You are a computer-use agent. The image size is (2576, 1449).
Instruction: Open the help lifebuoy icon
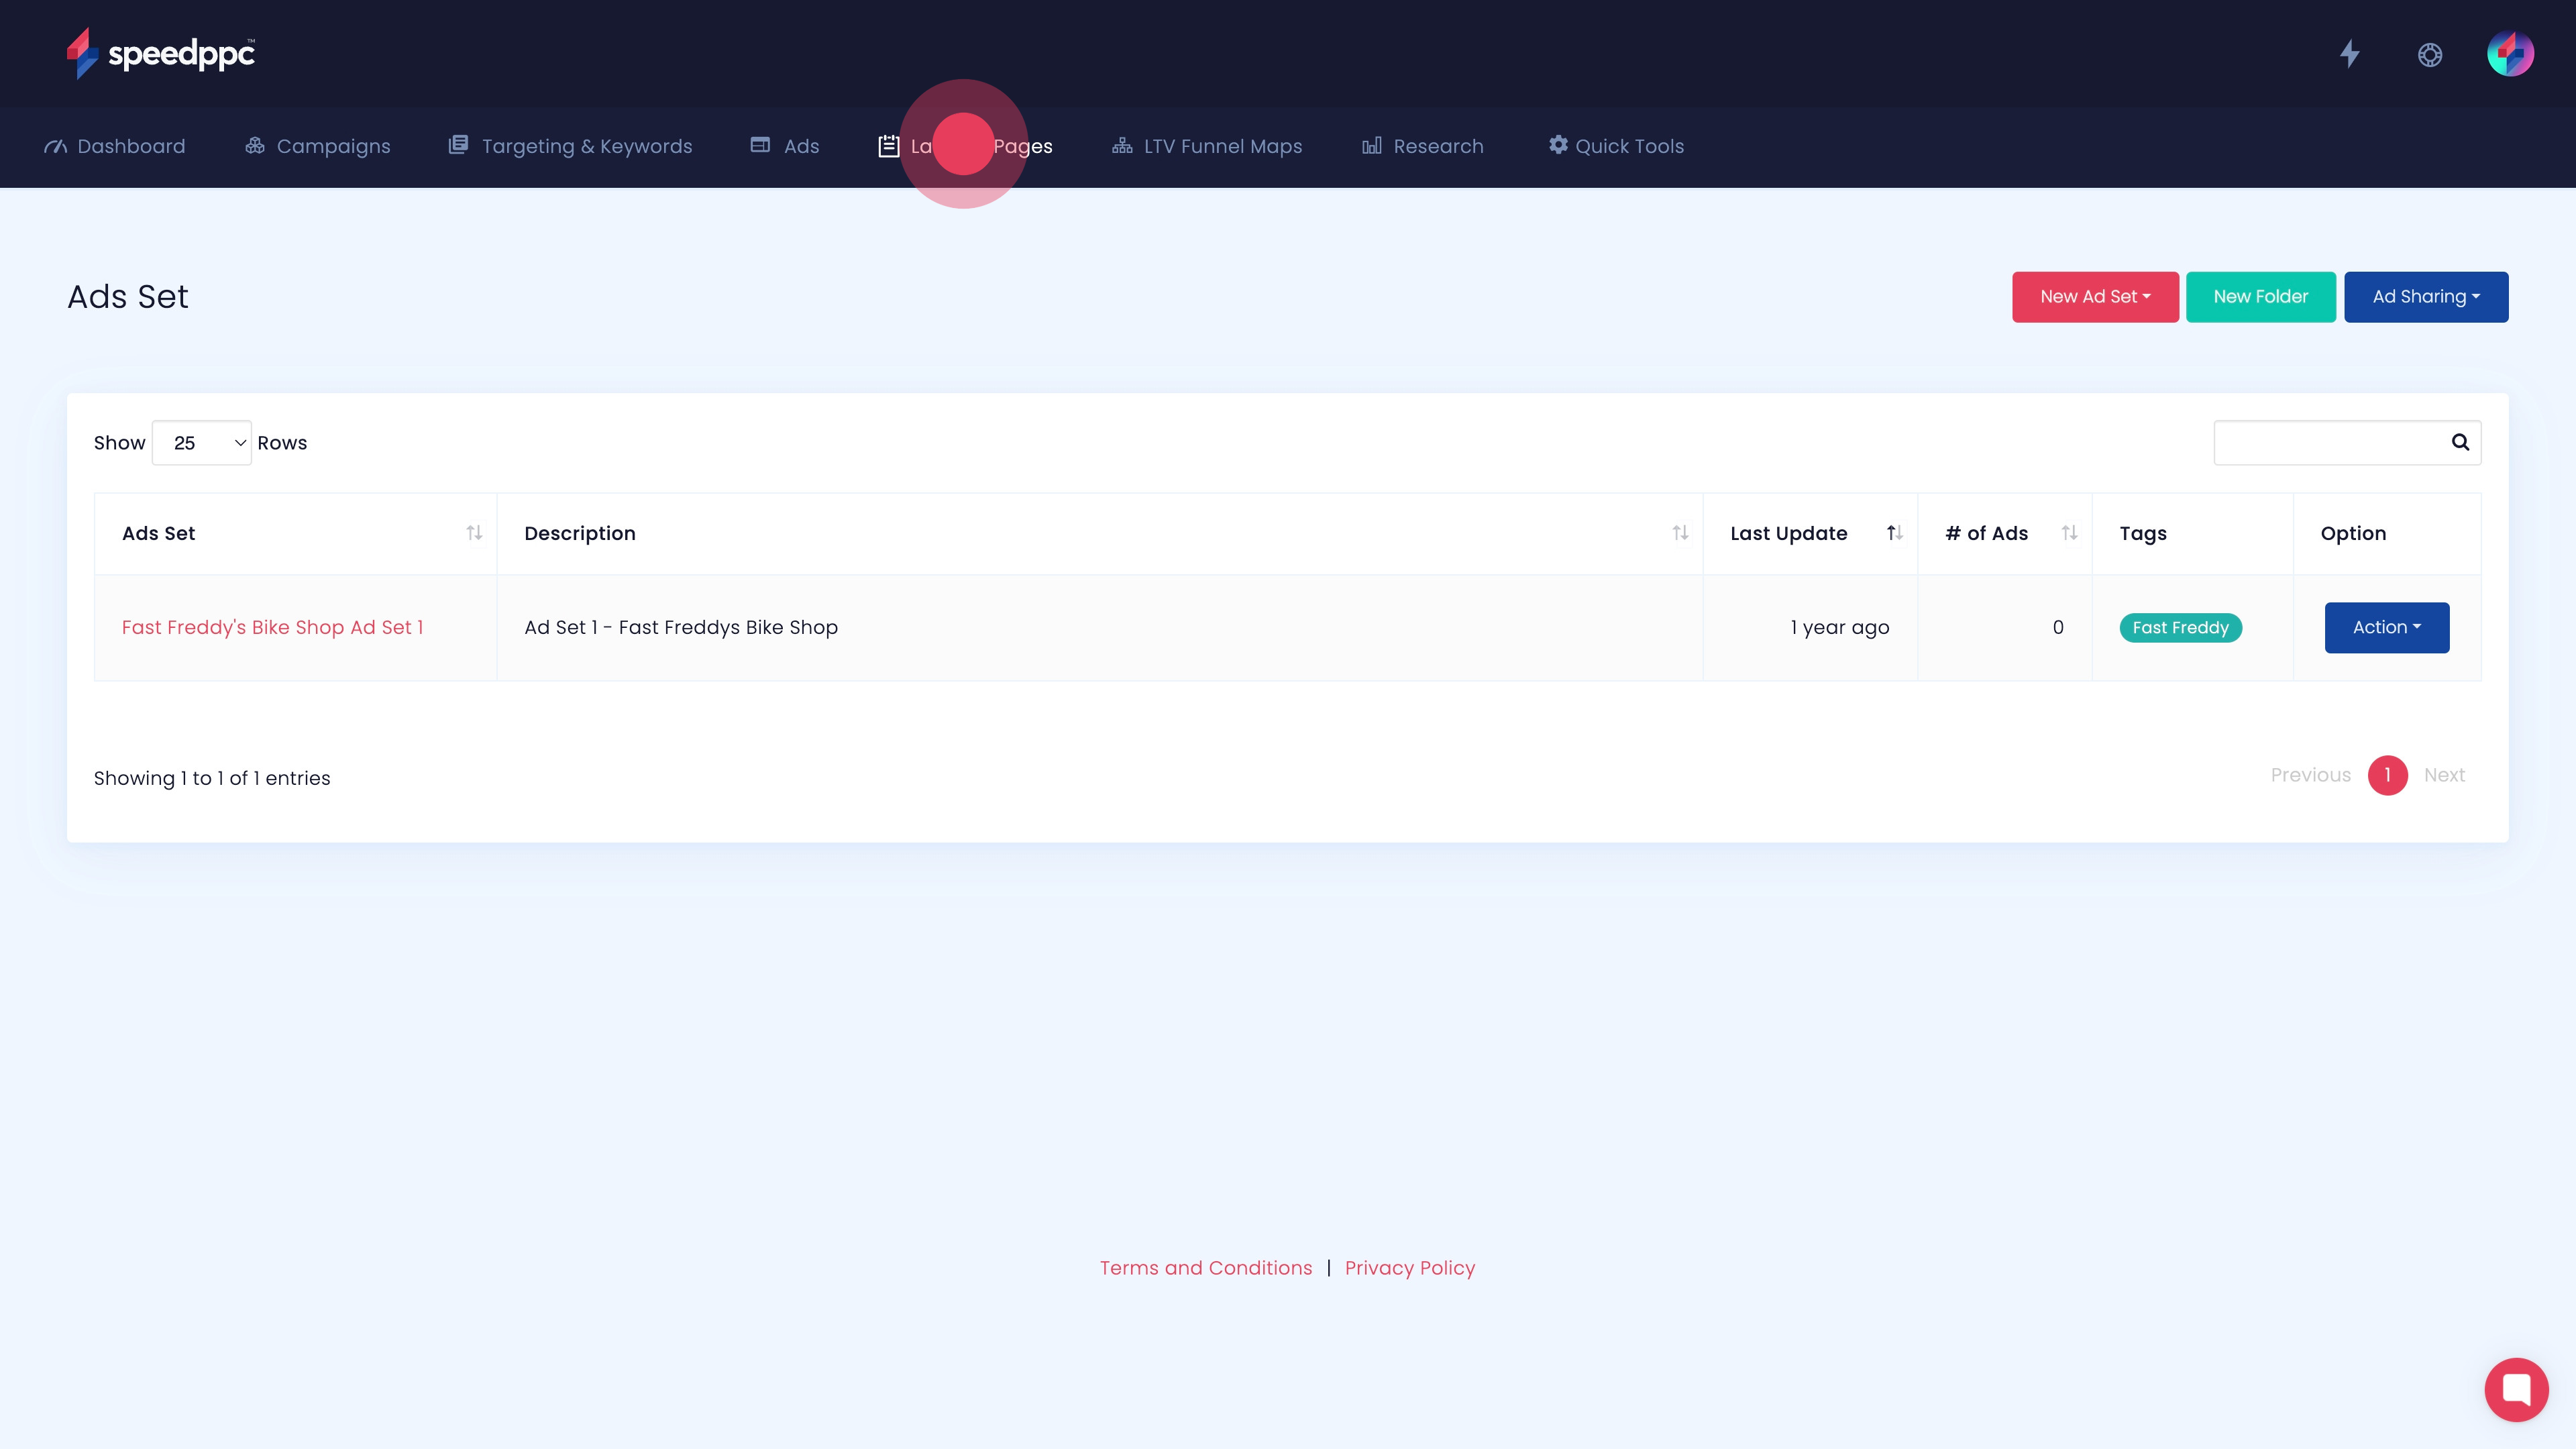[x=2430, y=54]
